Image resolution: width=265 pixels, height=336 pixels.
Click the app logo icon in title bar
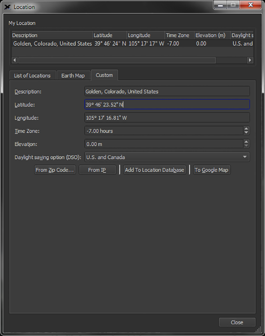[x=7, y=7]
